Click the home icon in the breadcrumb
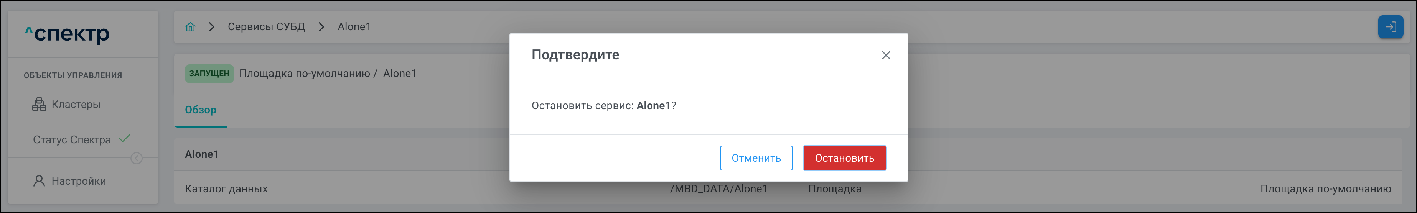 click(190, 27)
